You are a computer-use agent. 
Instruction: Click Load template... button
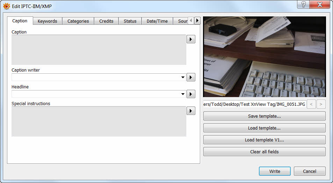(265, 128)
